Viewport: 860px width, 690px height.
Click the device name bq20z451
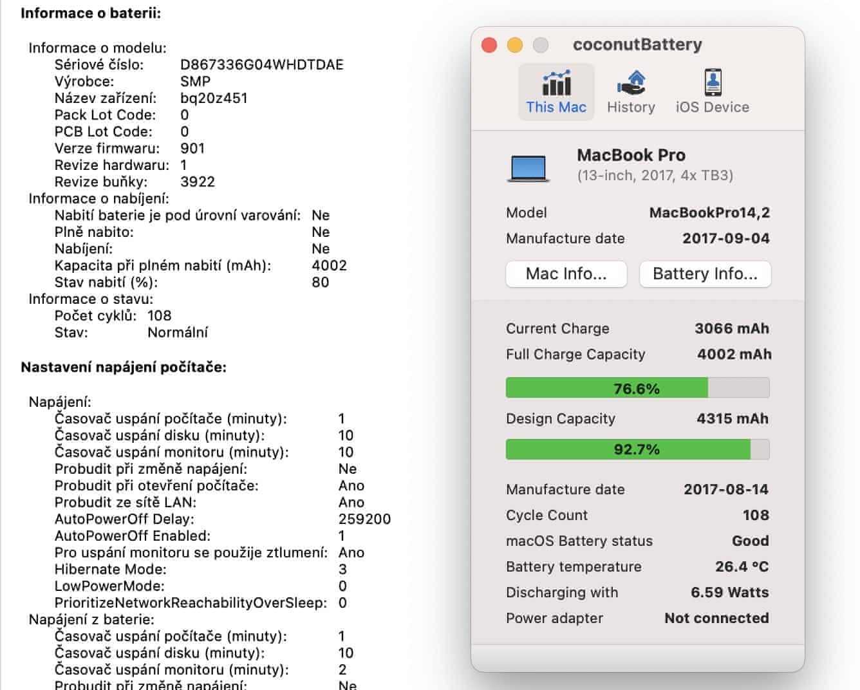(x=214, y=98)
